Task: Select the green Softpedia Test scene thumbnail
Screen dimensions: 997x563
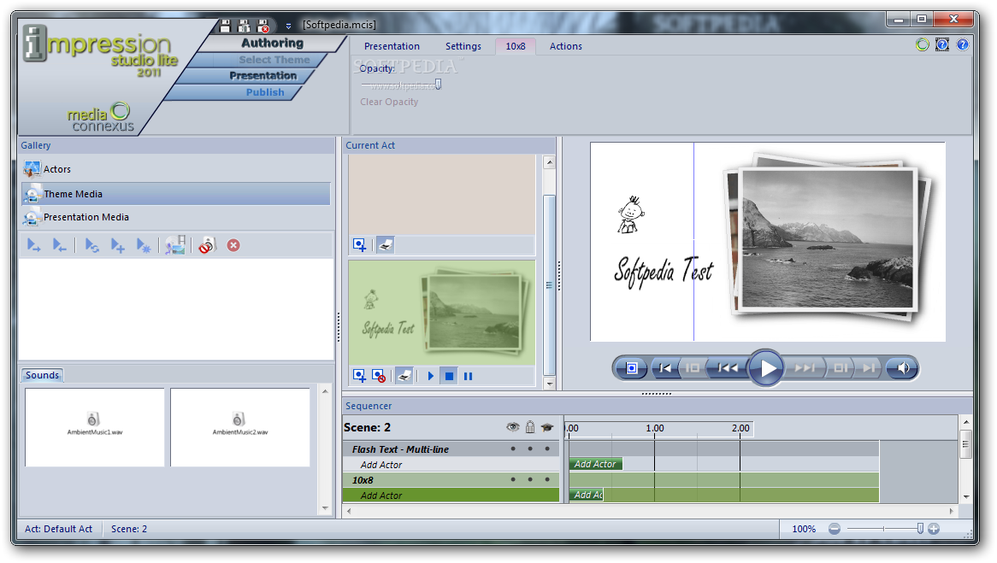Action: (x=442, y=313)
